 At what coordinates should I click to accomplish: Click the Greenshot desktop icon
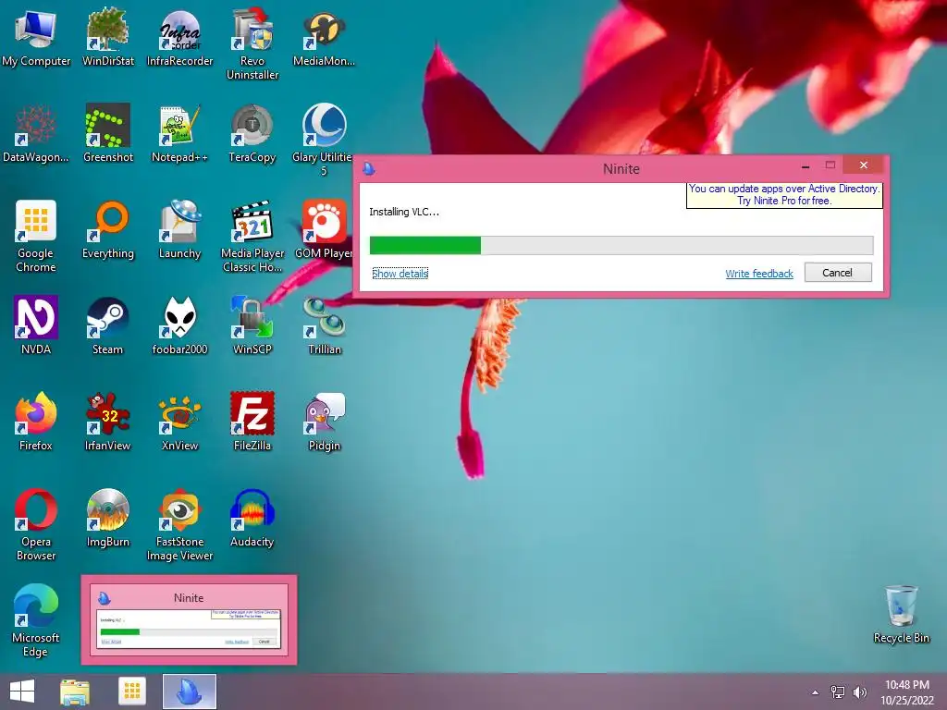[108, 134]
